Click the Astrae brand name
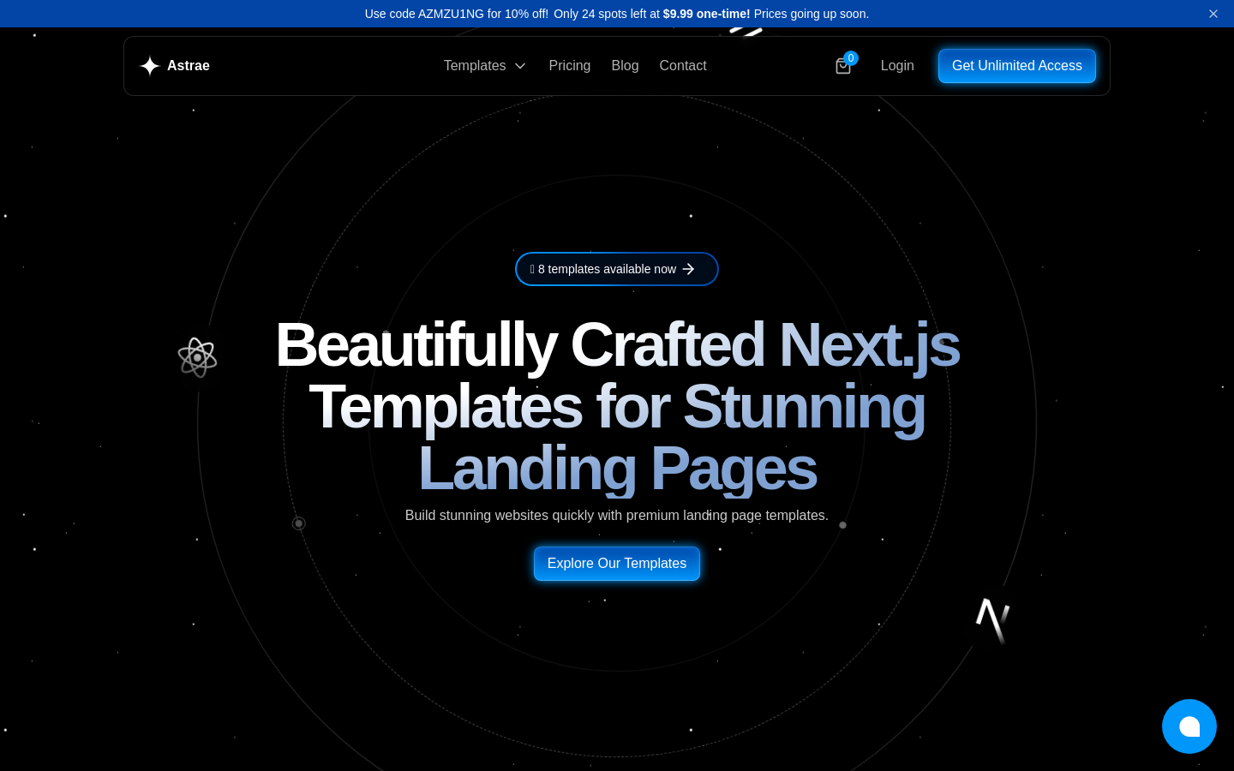1234x771 pixels. tap(189, 66)
